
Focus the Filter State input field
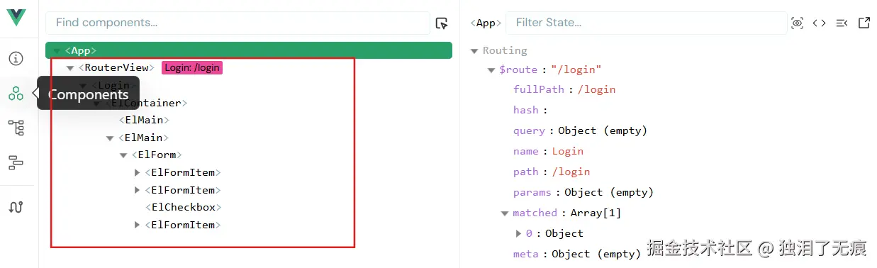click(x=646, y=23)
